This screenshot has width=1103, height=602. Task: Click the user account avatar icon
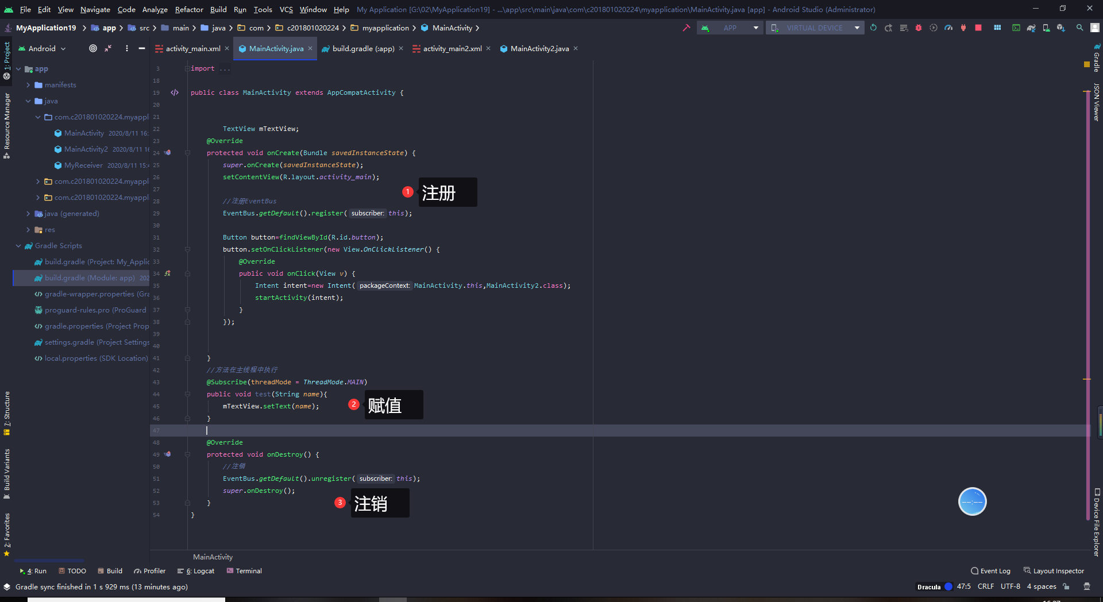tap(1095, 28)
